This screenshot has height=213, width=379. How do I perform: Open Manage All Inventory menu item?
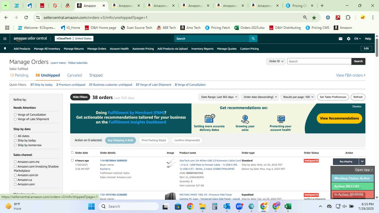47,49
